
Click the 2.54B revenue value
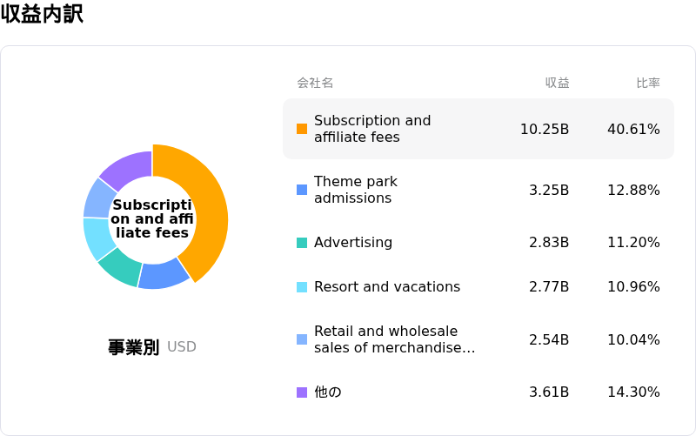point(549,339)
